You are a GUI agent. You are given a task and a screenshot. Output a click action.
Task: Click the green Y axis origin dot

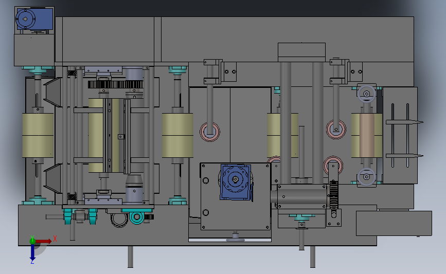coord(32,241)
